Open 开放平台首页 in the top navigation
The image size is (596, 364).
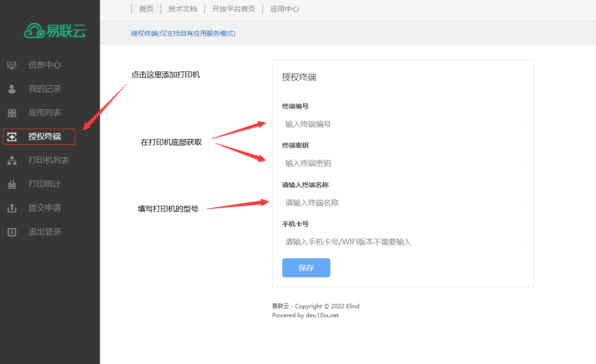pos(234,9)
